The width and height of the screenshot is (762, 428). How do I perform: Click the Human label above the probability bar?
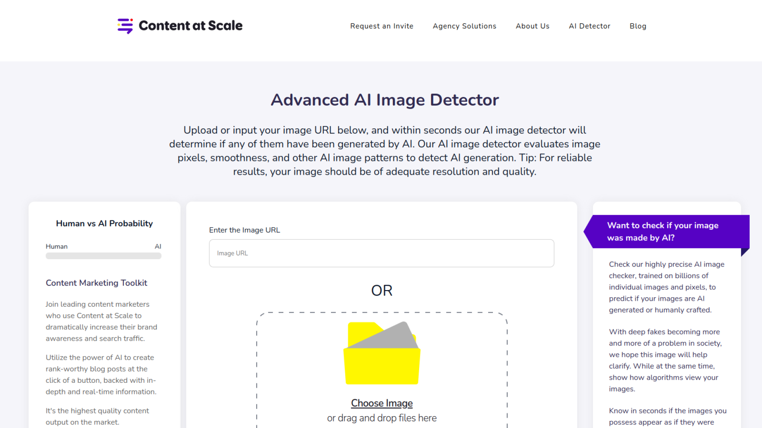tap(57, 246)
